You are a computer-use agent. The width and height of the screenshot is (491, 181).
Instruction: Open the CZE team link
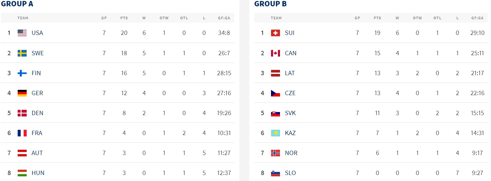click(290, 93)
